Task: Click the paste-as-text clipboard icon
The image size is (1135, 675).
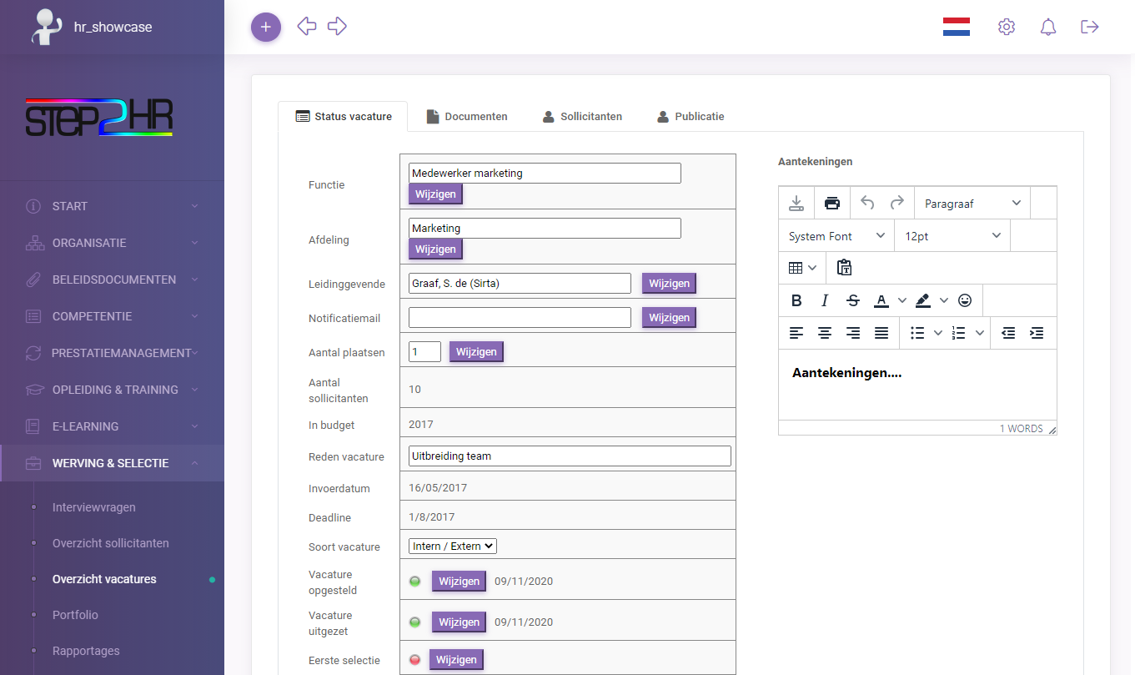Action: click(844, 267)
